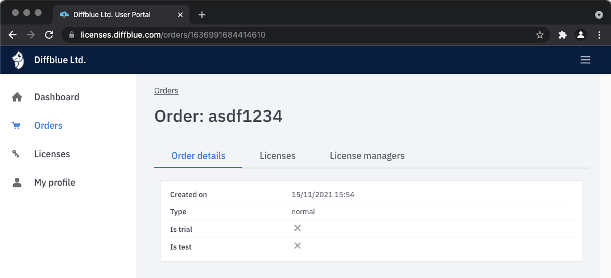The width and height of the screenshot is (611, 278).
Task: Click the My profile person icon
Action: pyautogui.click(x=17, y=182)
